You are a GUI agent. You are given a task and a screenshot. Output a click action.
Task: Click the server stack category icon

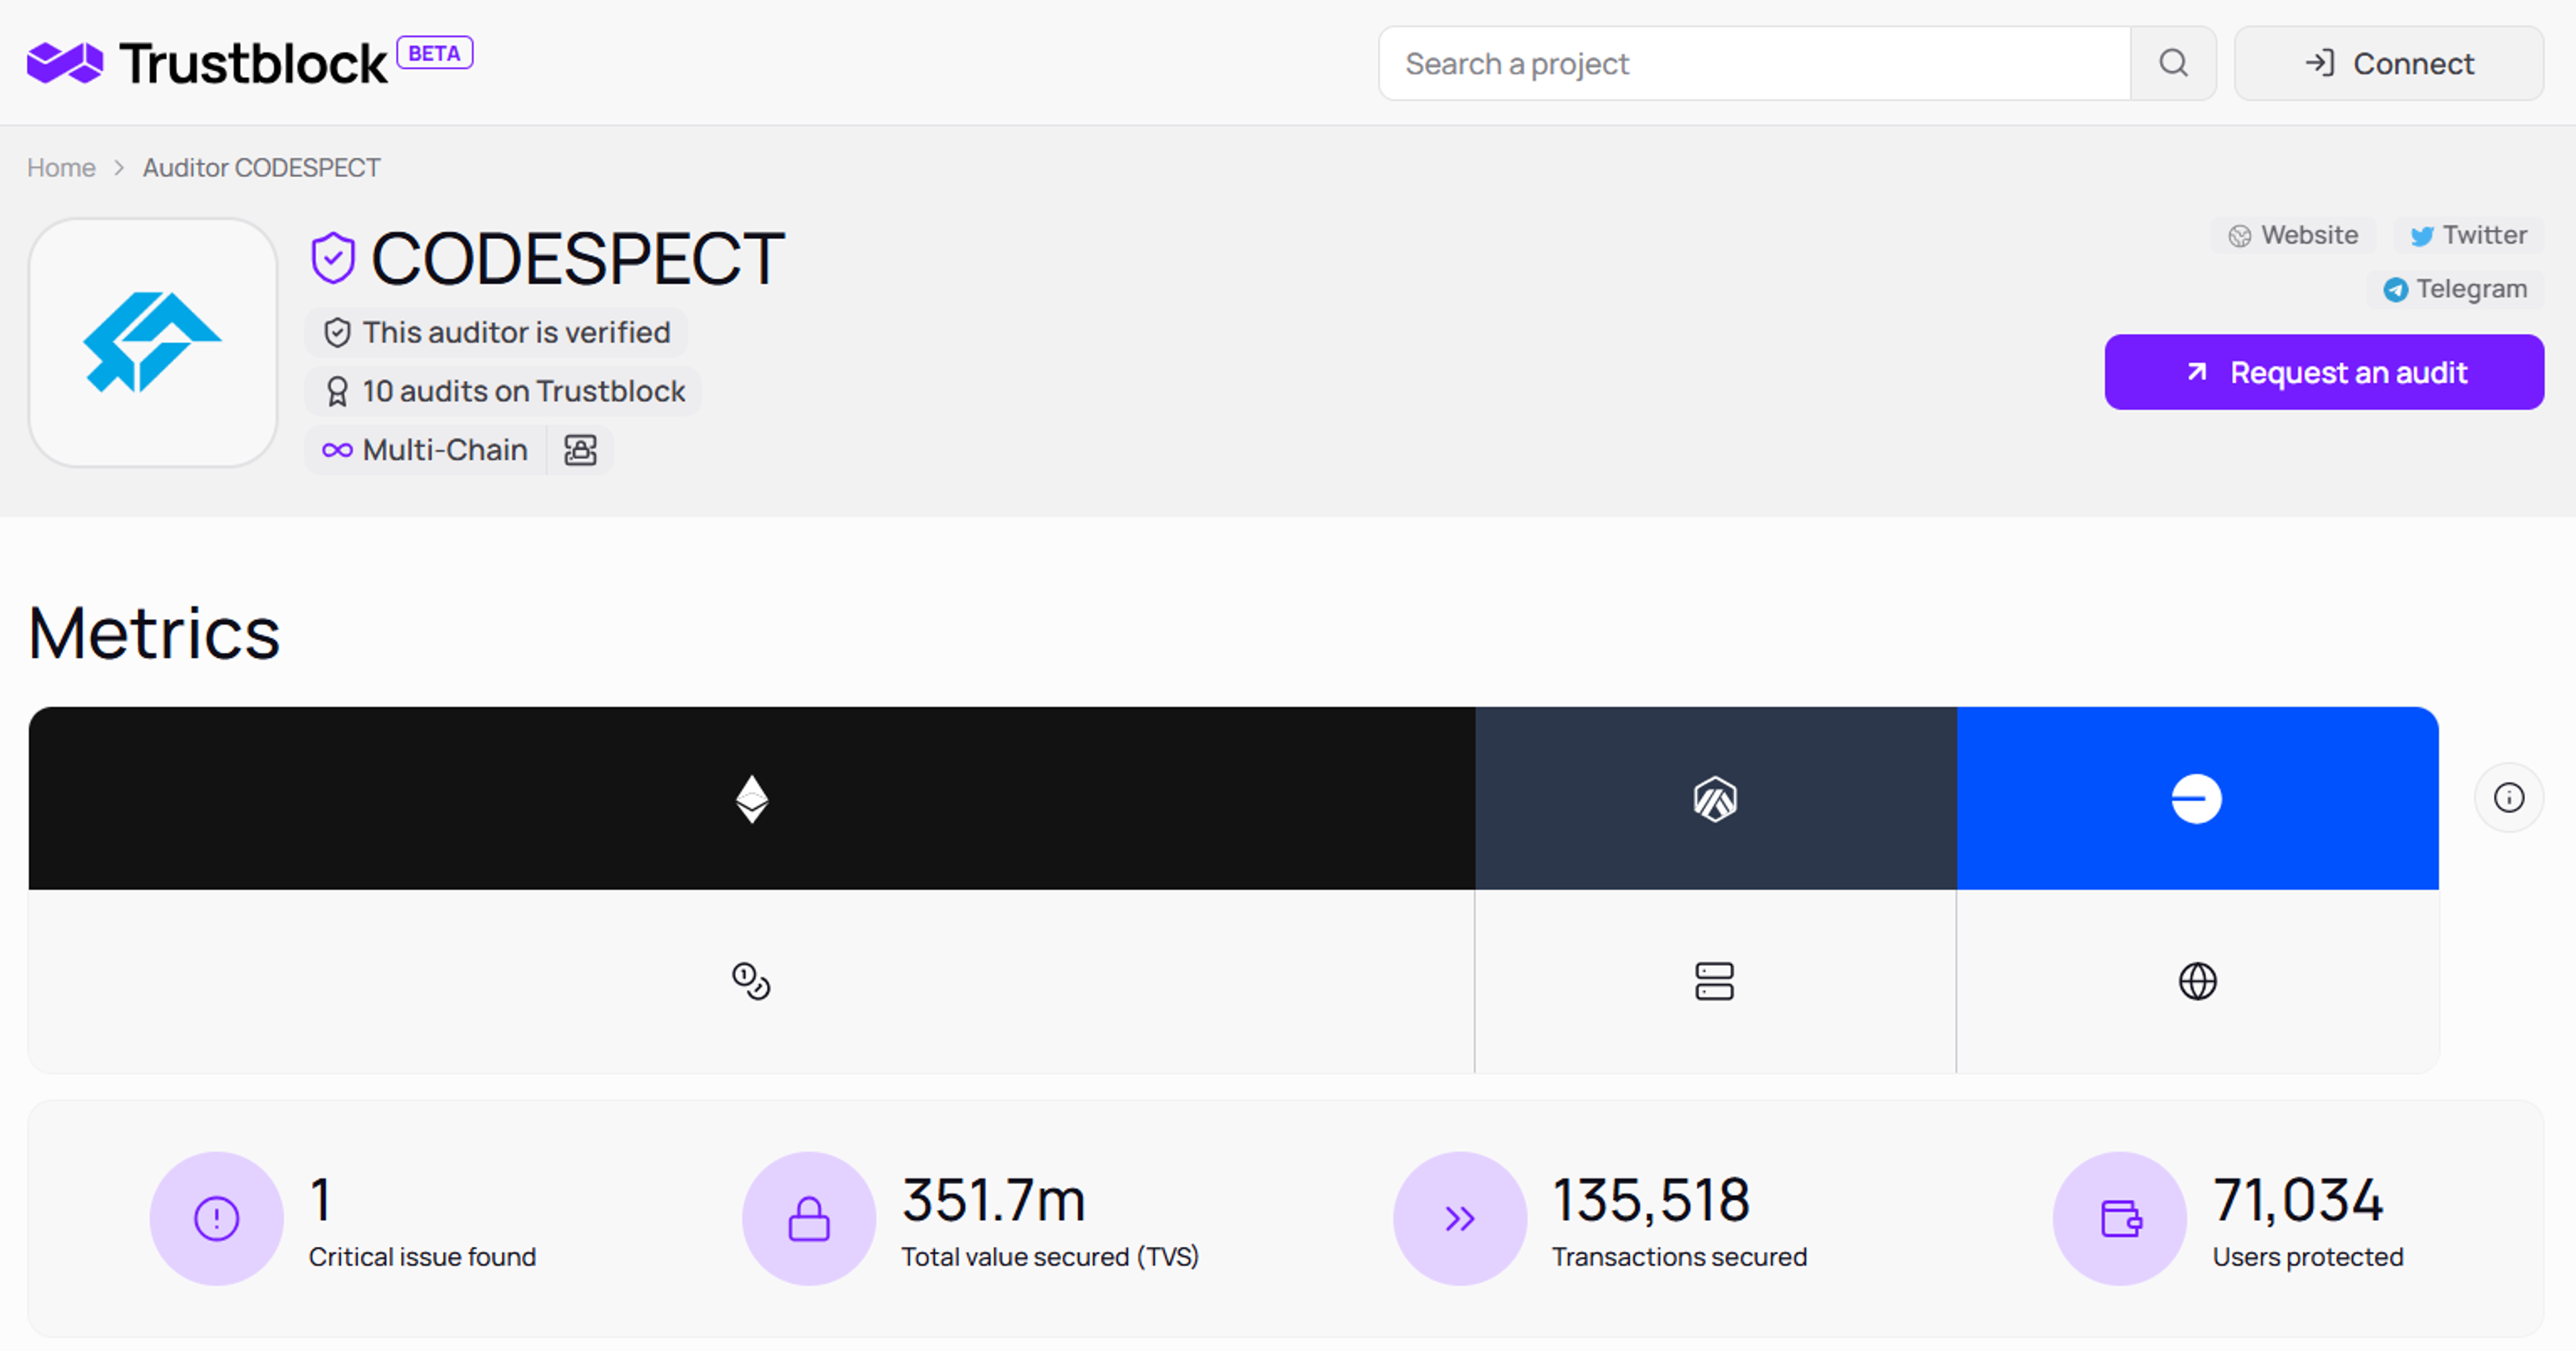click(1714, 981)
